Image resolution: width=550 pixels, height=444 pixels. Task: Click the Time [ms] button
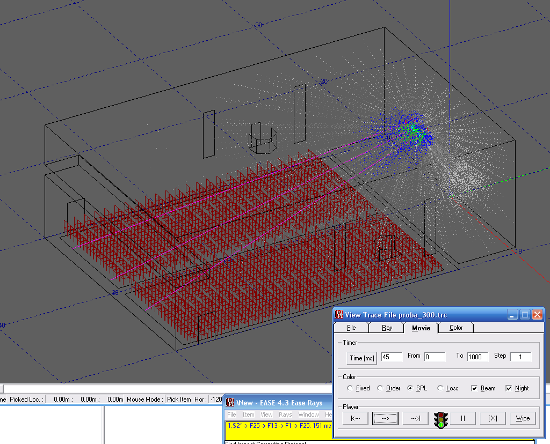click(362, 358)
